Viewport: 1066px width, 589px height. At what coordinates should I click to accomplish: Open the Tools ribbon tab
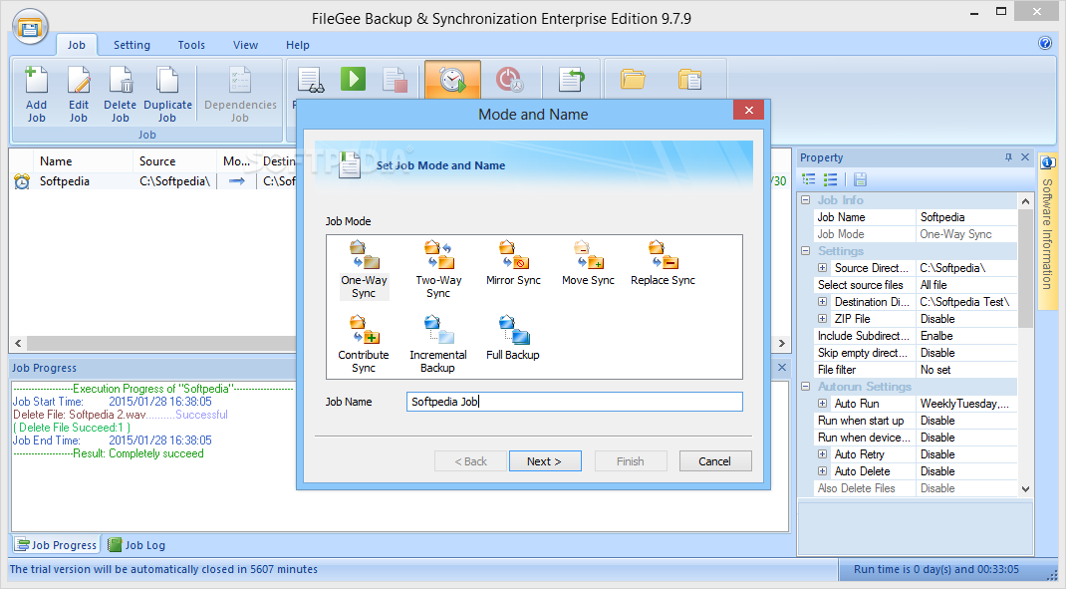191,45
